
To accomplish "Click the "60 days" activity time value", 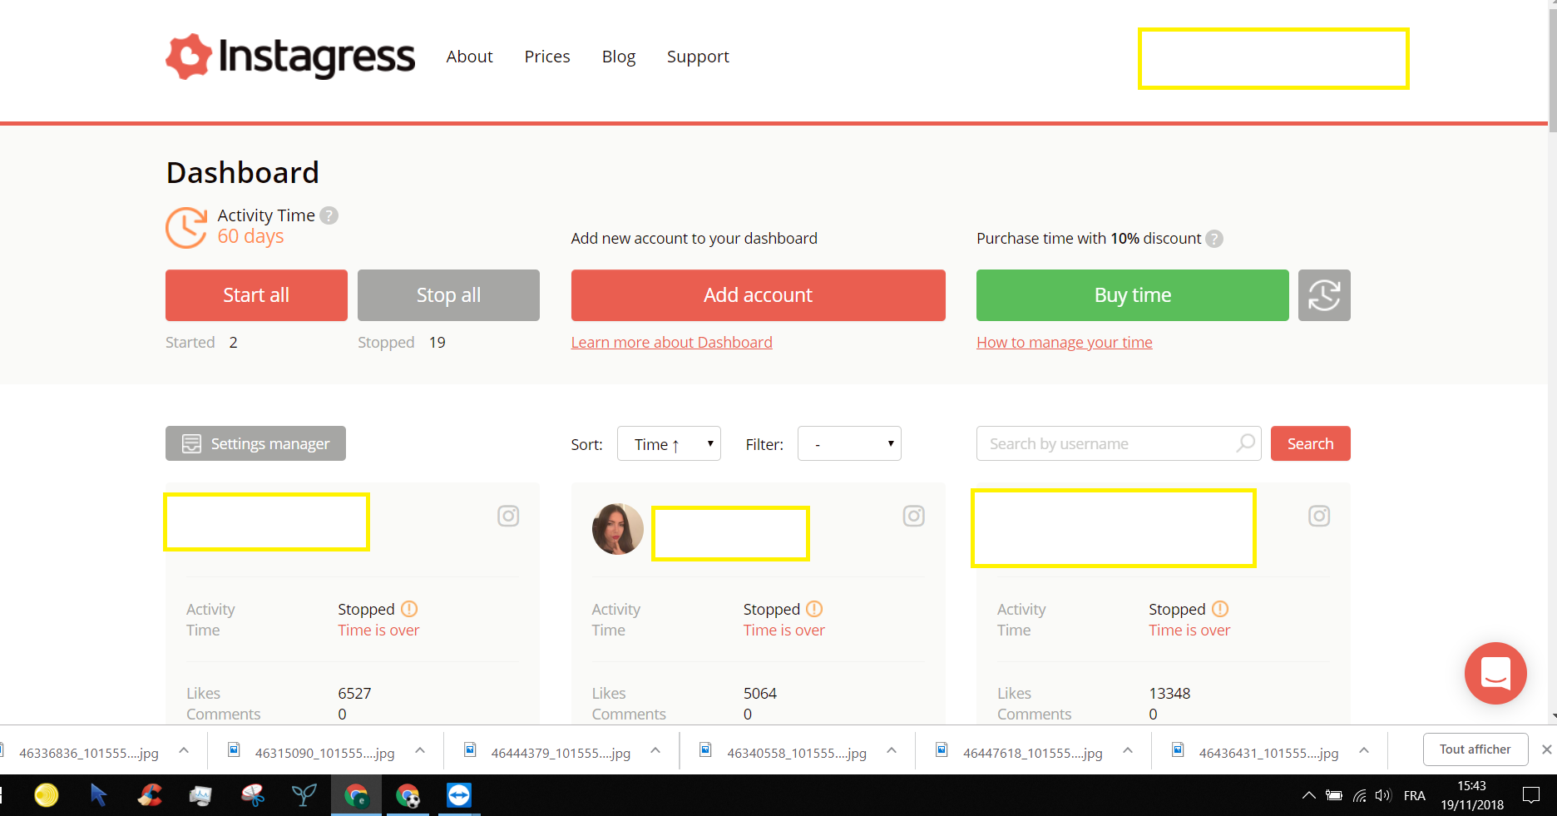I will tap(250, 236).
